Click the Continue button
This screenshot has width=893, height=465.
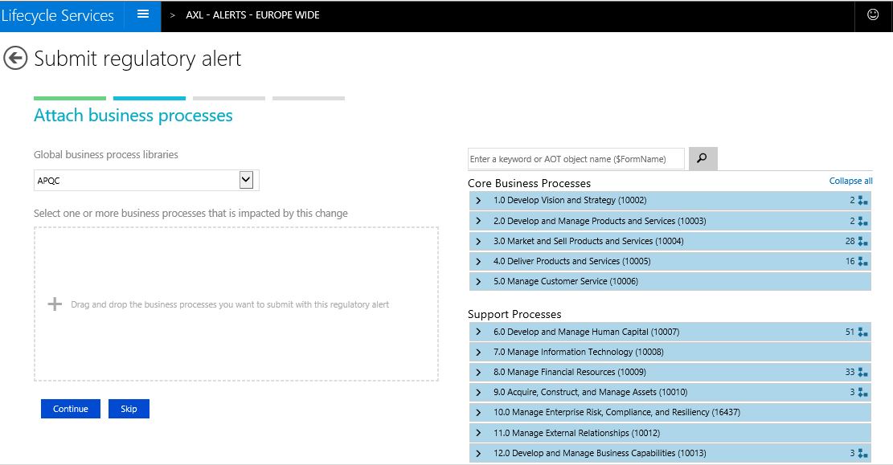click(70, 409)
